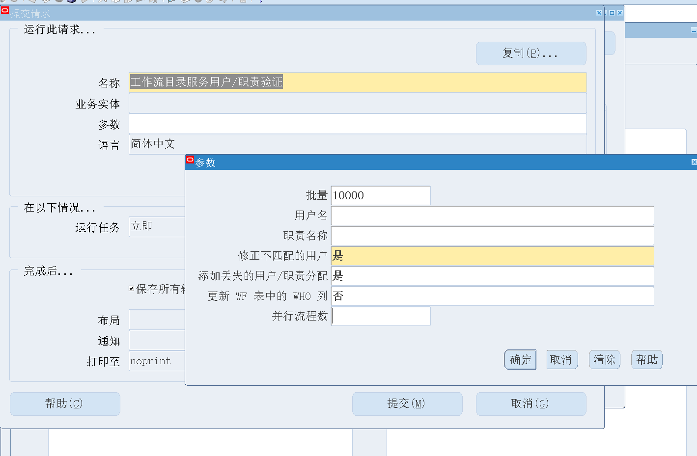Click the 打印至 field showing noprint
This screenshot has width=697, height=456.
[x=157, y=361]
